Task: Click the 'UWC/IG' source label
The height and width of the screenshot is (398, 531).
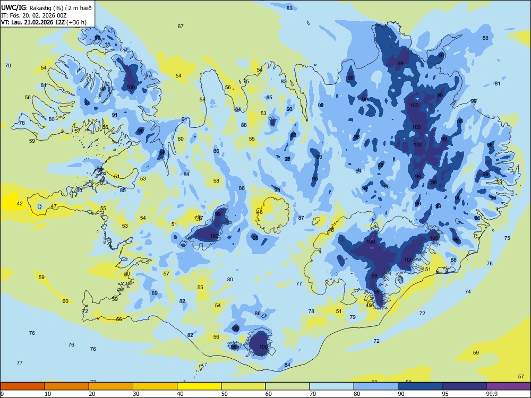Action: point(14,8)
